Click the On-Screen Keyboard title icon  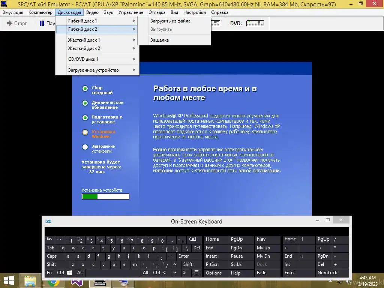(48, 221)
